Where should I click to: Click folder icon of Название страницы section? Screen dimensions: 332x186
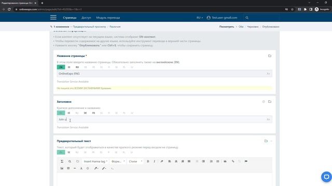(x=270, y=56)
